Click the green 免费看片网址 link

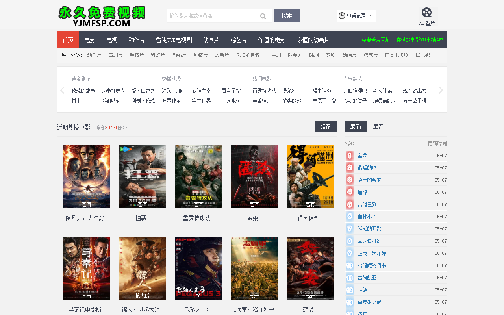tap(376, 40)
